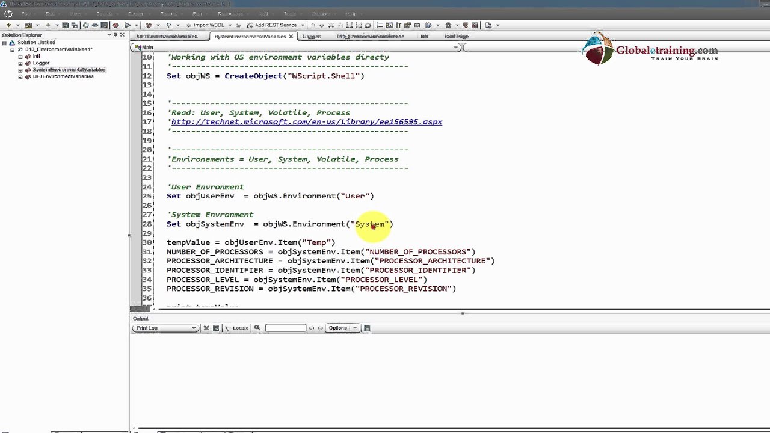Click the 'User Envronment comment line
The image size is (770, 433).
point(205,187)
